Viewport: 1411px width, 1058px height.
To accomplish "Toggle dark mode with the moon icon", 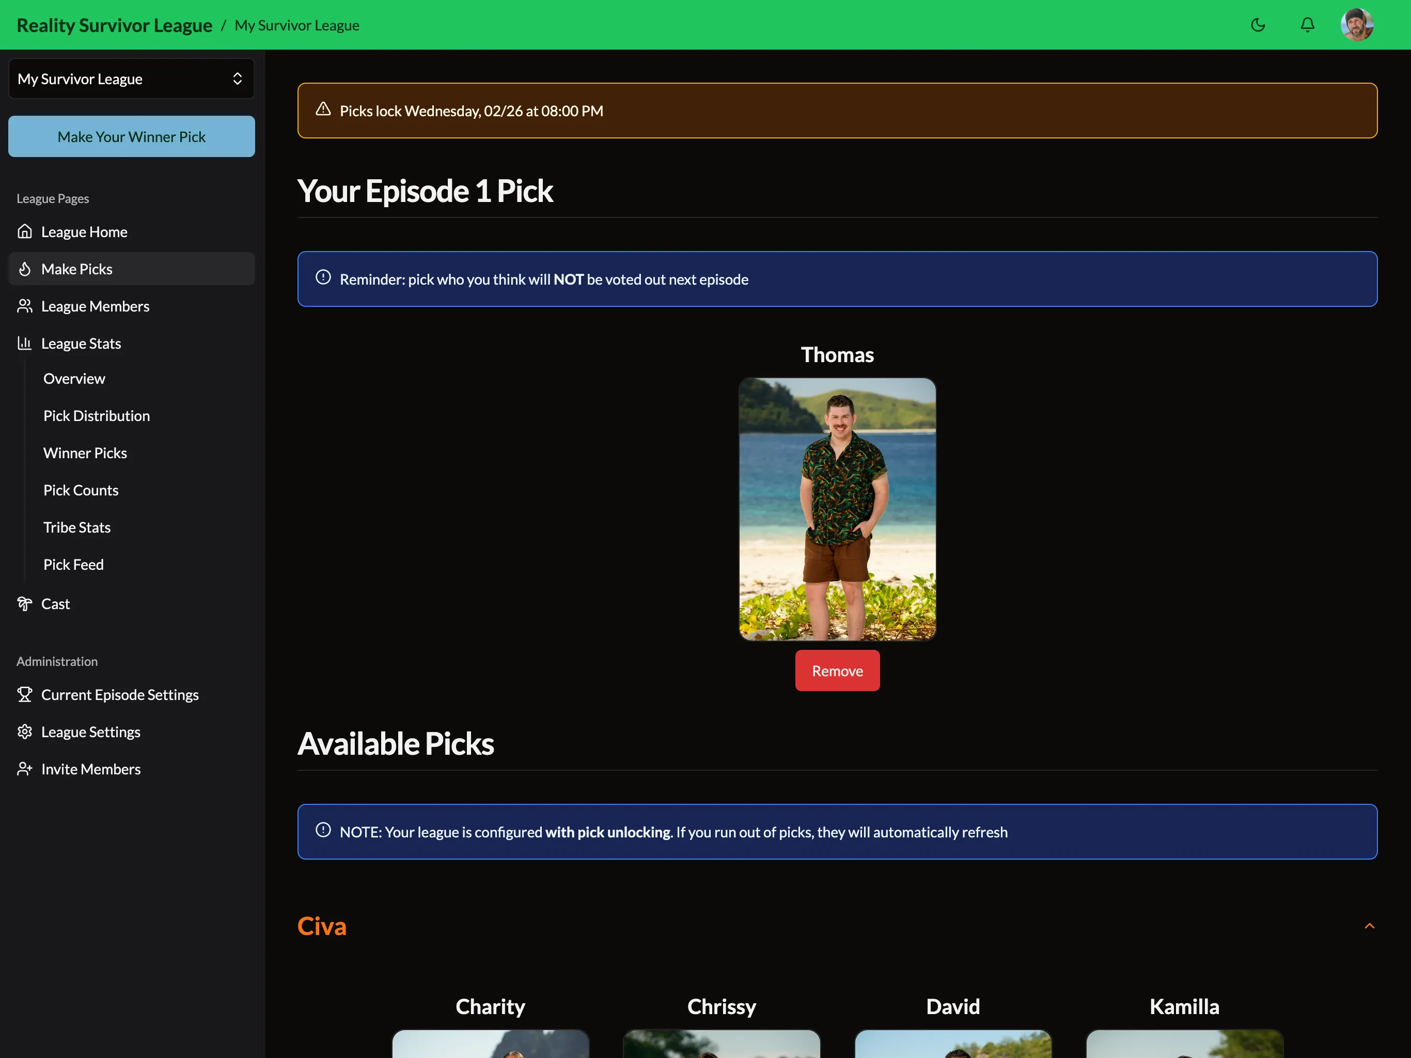I will [x=1258, y=25].
